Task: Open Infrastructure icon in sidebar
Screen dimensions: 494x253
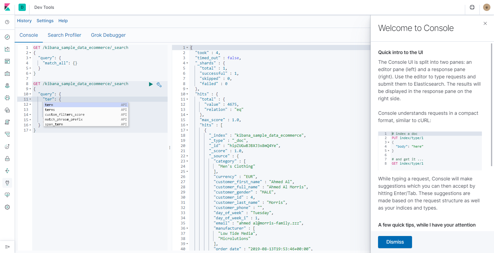Action: pyautogui.click(x=7, y=110)
